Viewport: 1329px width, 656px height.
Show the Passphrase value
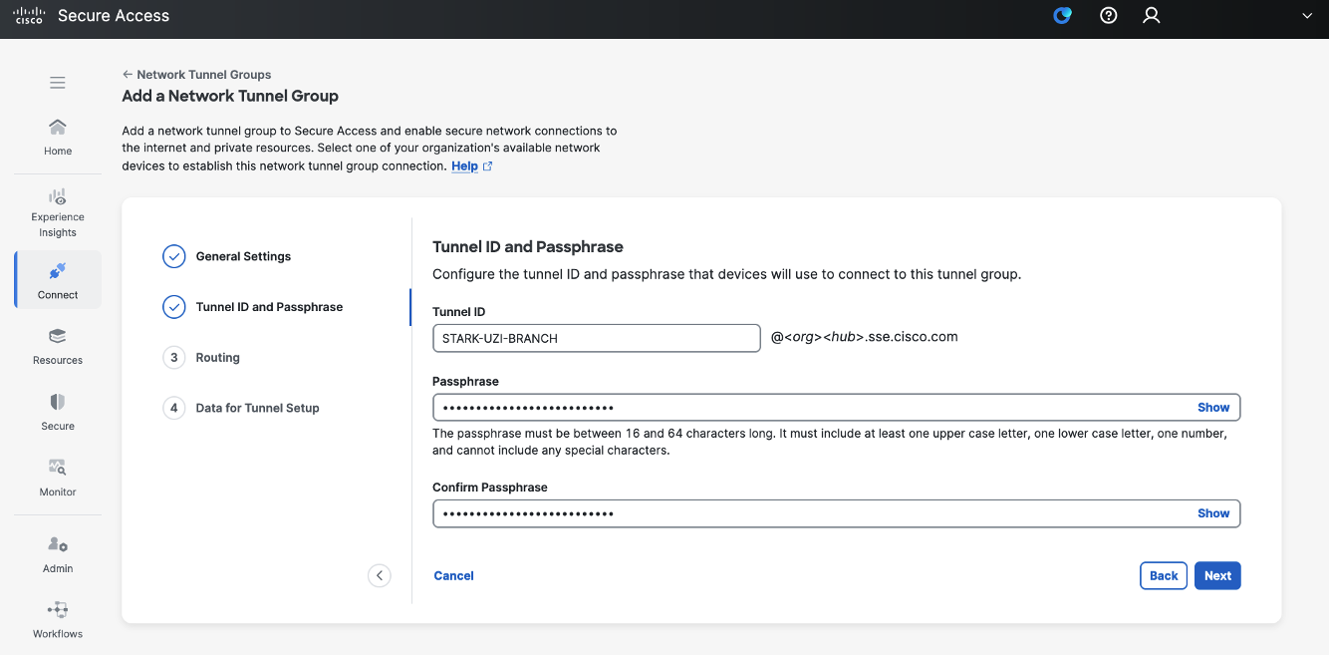(x=1213, y=407)
